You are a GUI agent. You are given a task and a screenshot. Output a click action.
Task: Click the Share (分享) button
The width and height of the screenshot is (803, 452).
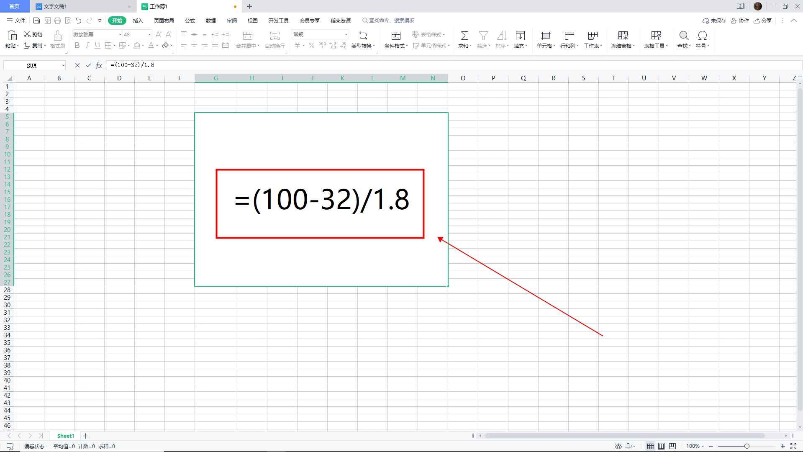pyautogui.click(x=763, y=21)
